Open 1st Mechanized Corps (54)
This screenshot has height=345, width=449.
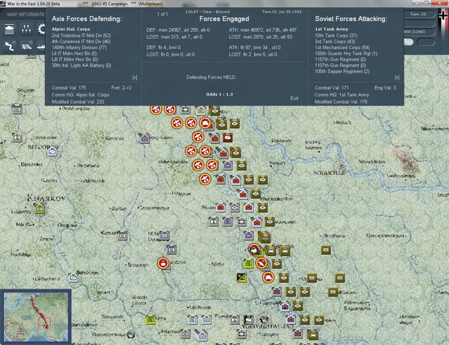pos(342,47)
